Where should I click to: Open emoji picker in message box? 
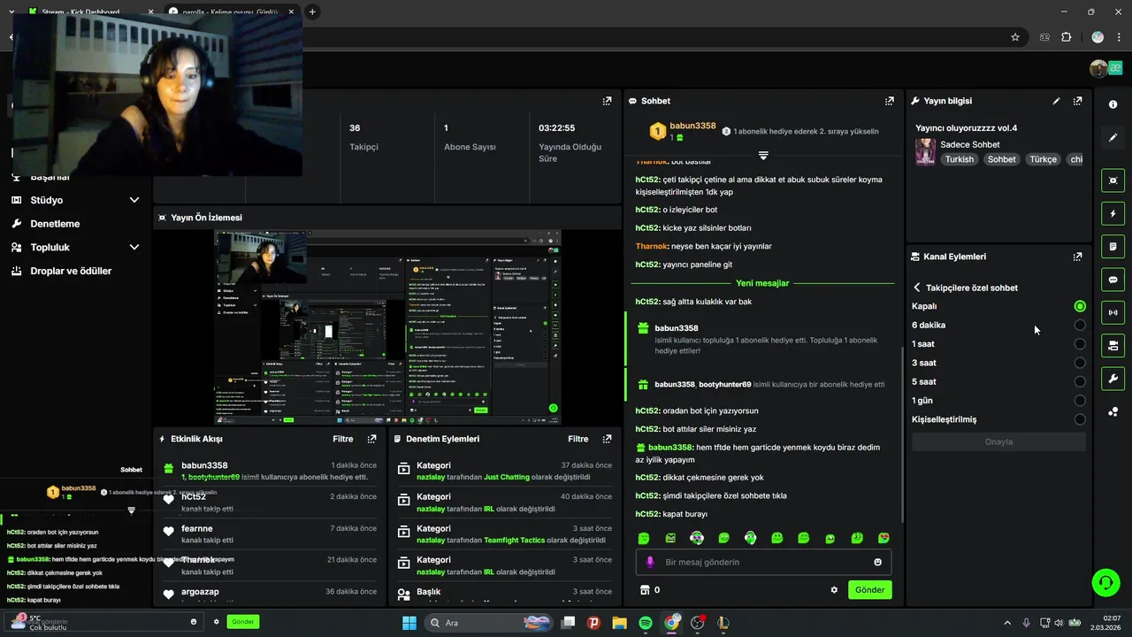click(877, 562)
